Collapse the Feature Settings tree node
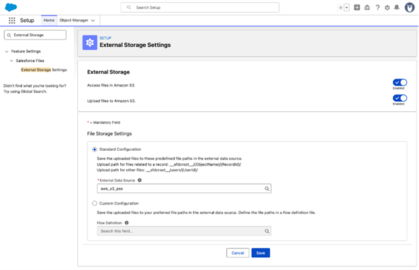Image resolution: width=419 pixels, height=270 pixels. [7, 52]
